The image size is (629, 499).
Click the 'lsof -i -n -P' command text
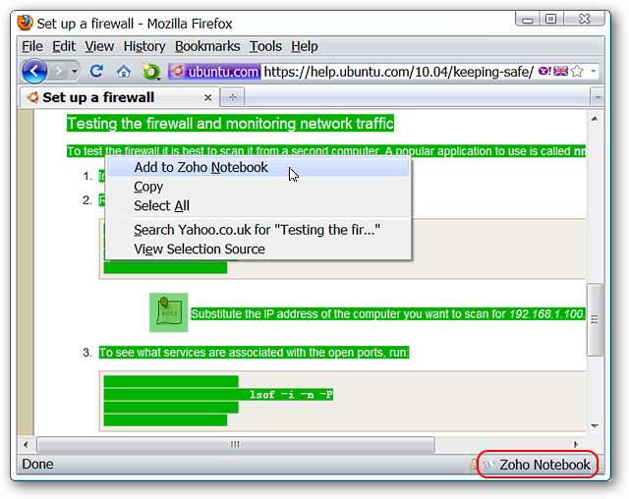[x=291, y=395]
